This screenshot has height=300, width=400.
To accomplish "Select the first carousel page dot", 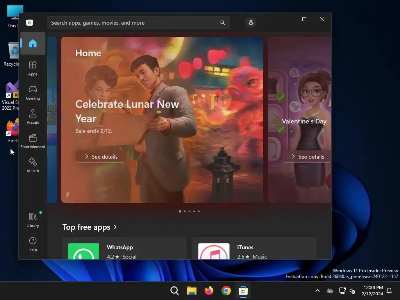I will point(180,211).
